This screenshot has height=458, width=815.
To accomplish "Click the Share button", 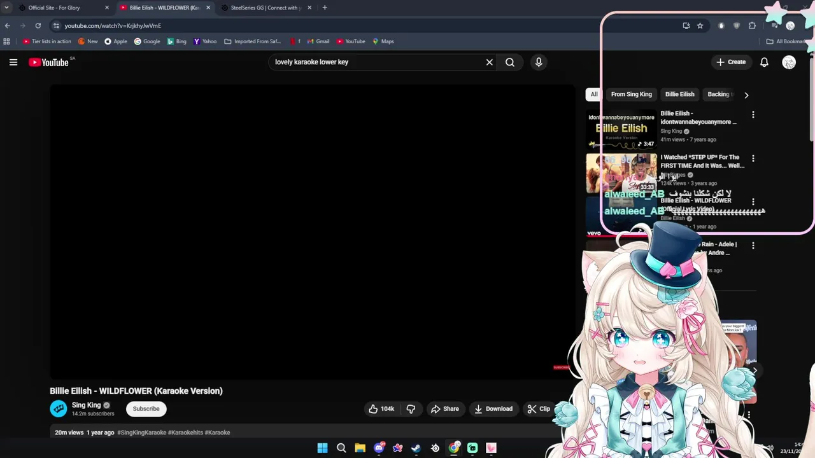I will click(x=444, y=409).
